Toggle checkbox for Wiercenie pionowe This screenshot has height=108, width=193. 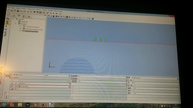[x=20, y=31]
